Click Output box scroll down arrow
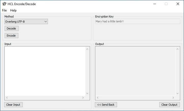Viewport: 184px width, 111px height. 177,93
